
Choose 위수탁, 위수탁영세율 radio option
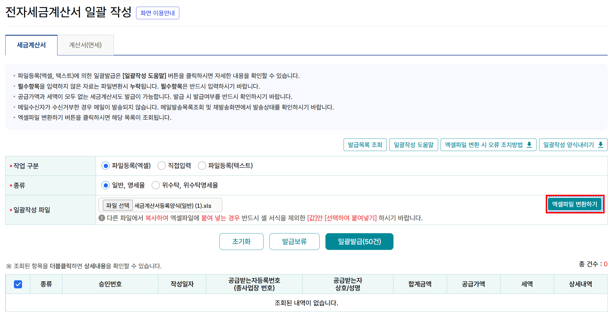156,185
